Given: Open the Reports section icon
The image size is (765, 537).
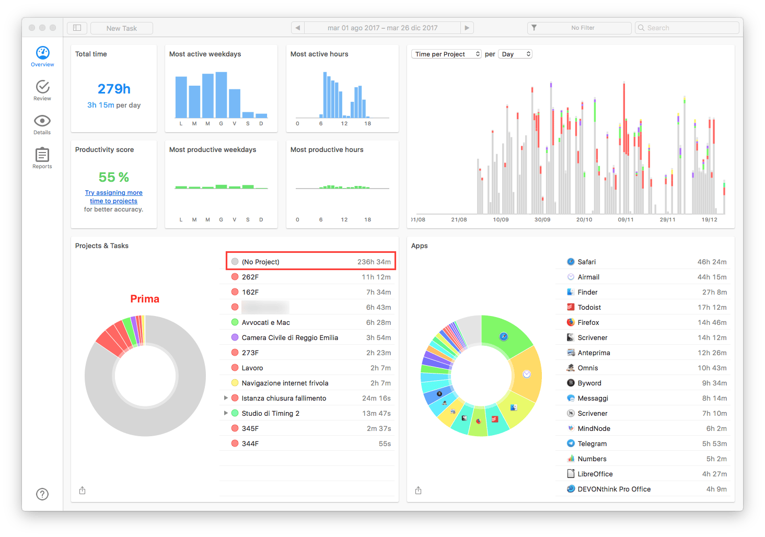Looking at the screenshot, I should click(x=42, y=155).
